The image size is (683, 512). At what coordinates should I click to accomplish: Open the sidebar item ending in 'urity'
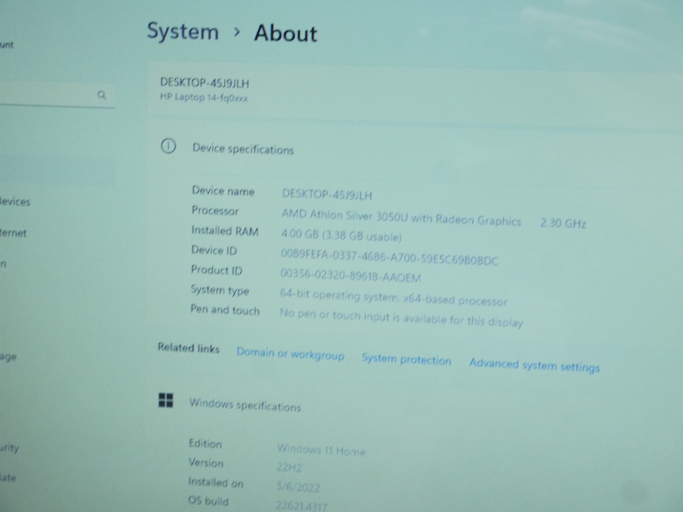(x=9, y=448)
